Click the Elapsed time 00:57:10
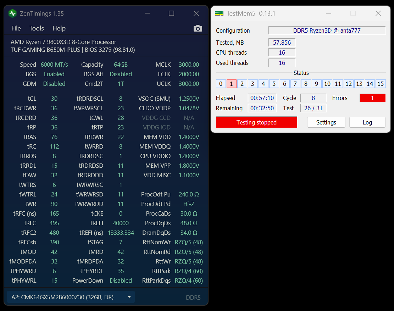 pyautogui.click(x=262, y=98)
